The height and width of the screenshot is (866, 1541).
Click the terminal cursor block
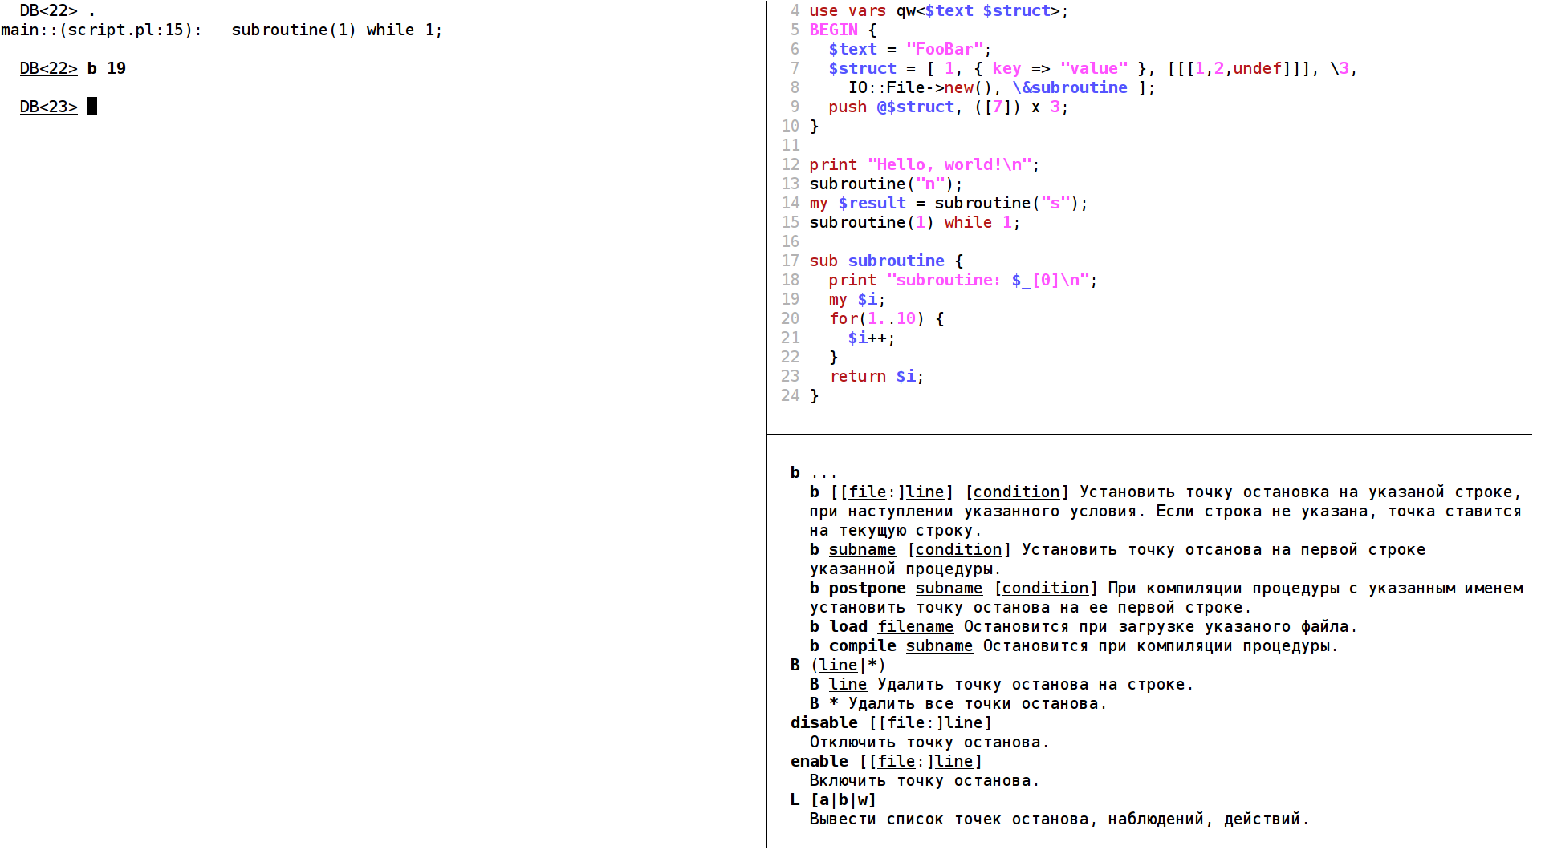(92, 107)
